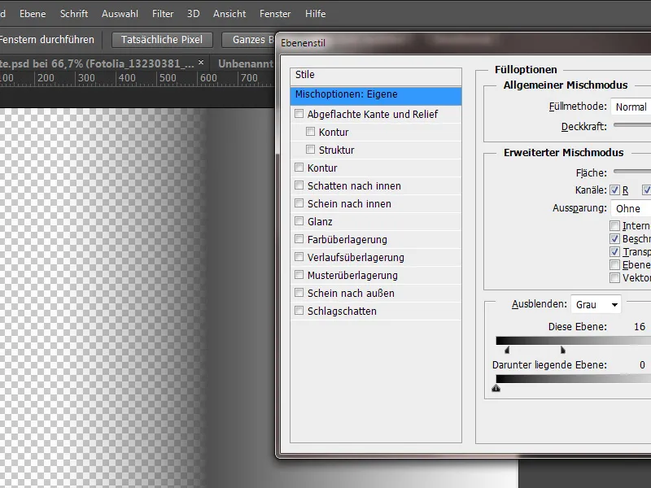The width and height of the screenshot is (651, 488).
Task: Click Darunter liegende Ebene black slider handle
Action: click(x=496, y=389)
